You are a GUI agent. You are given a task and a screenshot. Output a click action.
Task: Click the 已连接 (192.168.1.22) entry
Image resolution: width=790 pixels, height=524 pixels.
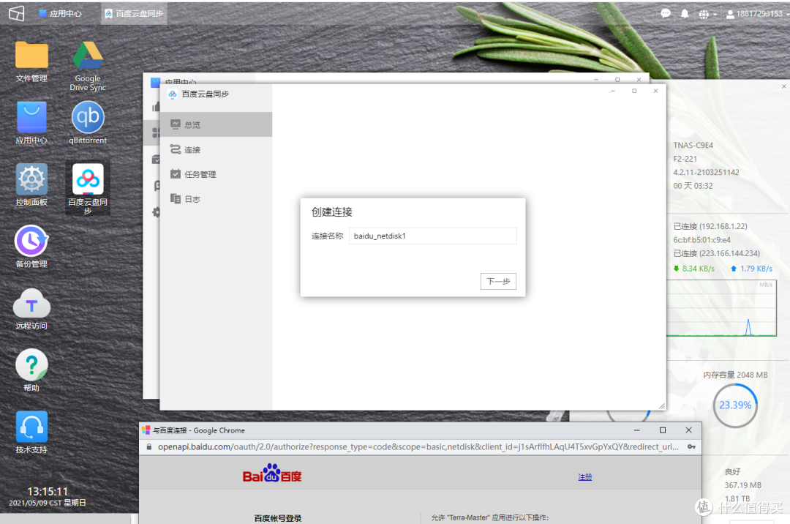(710, 226)
